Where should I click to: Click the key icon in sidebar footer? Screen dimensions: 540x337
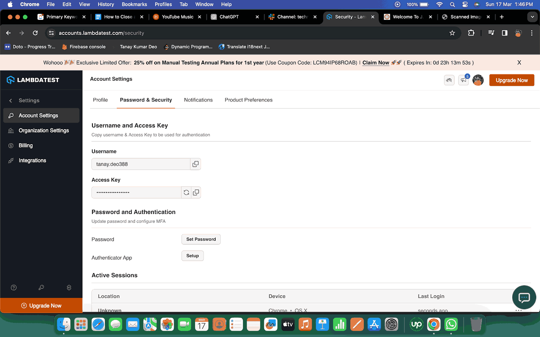click(41, 287)
